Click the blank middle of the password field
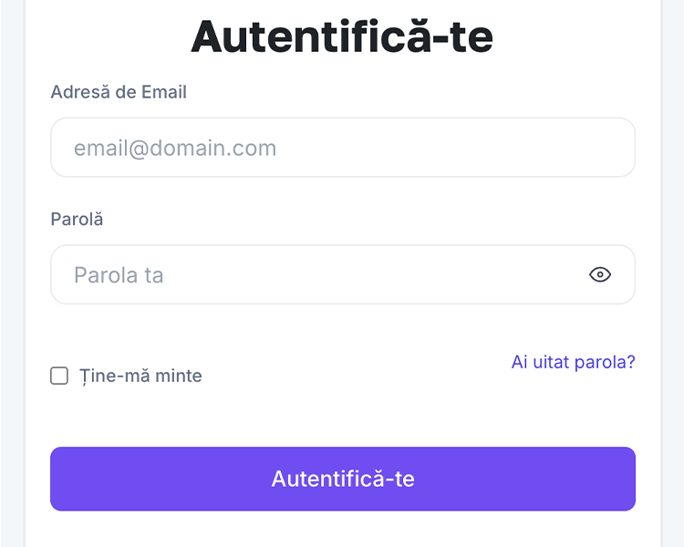684x547 pixels. click(x=365, y=274)
